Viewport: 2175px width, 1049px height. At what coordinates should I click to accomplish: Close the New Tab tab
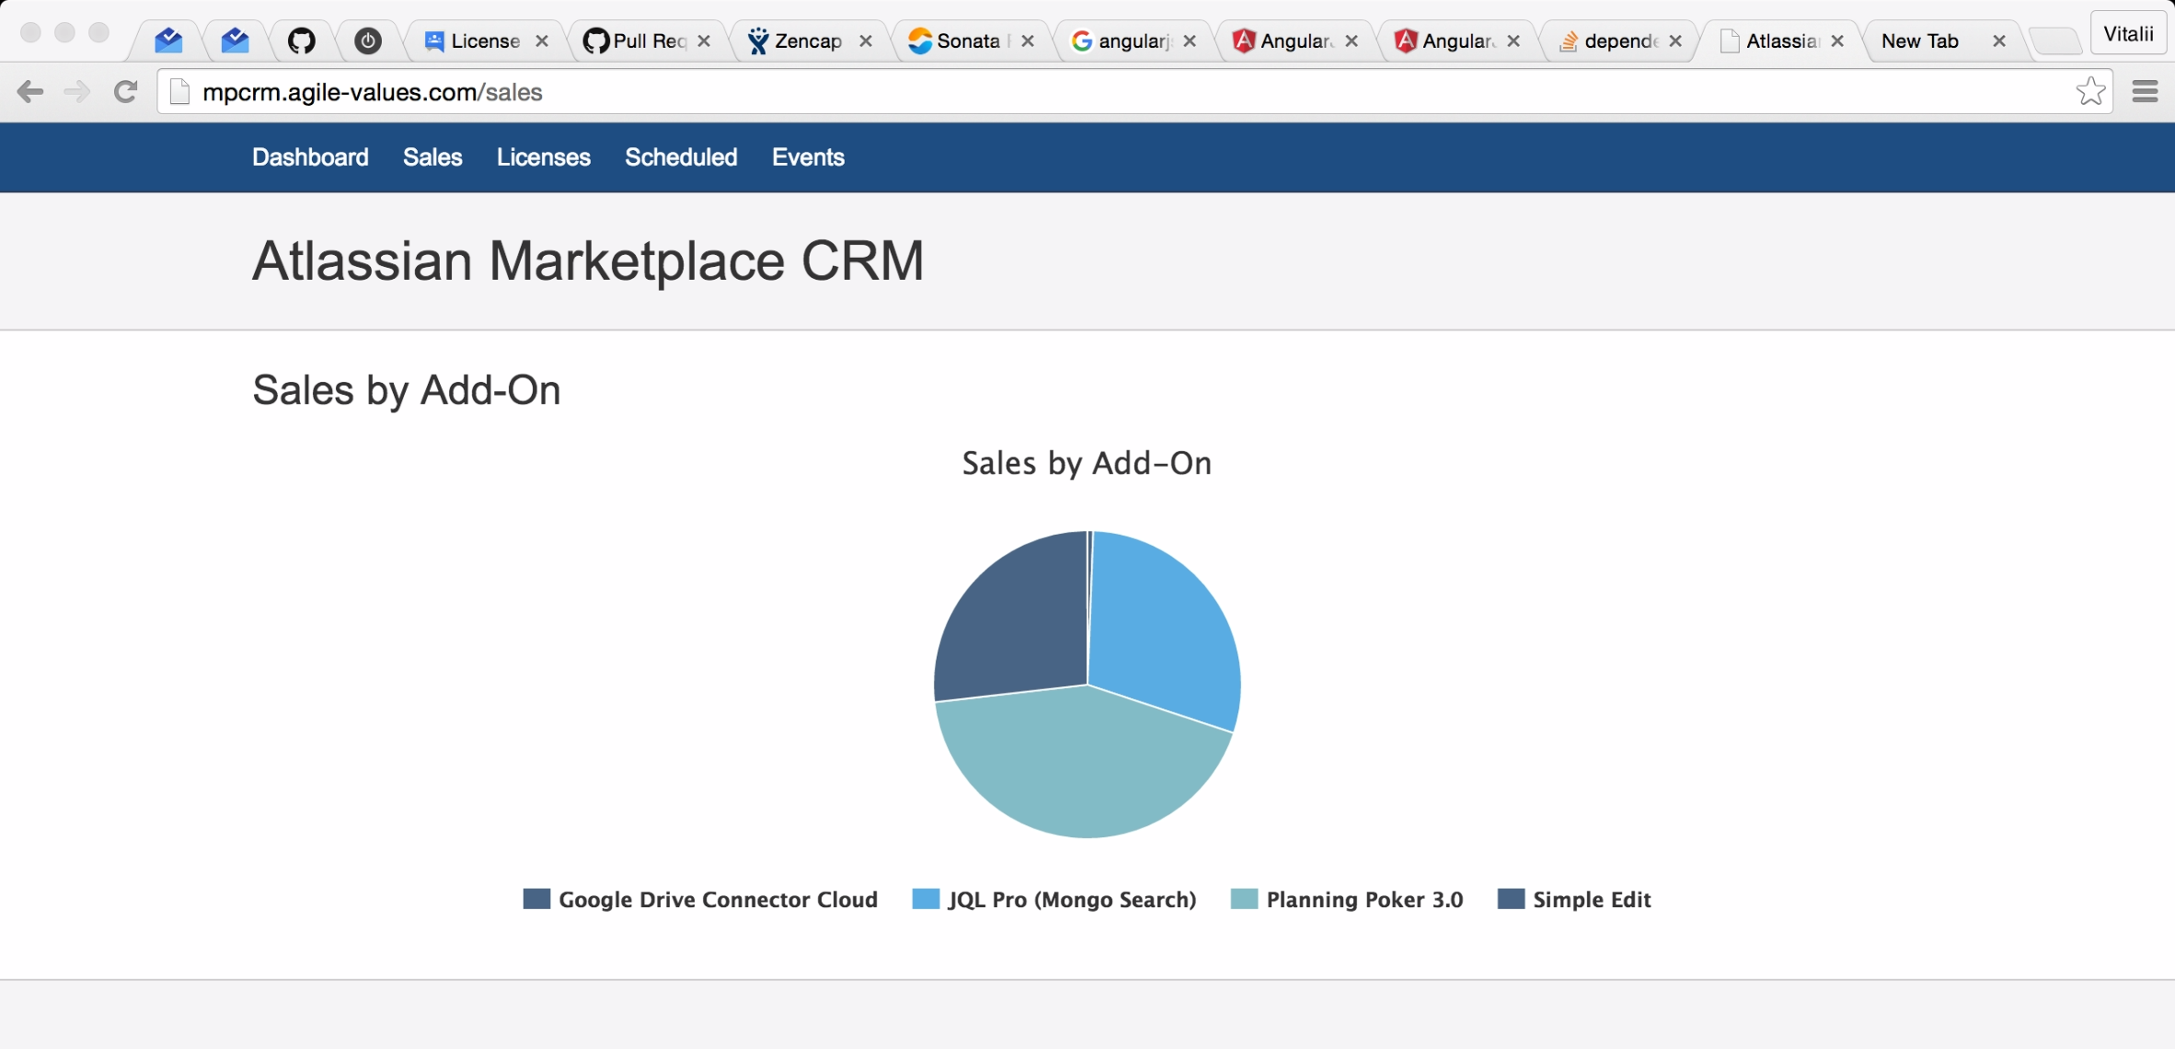point(1998,41)
